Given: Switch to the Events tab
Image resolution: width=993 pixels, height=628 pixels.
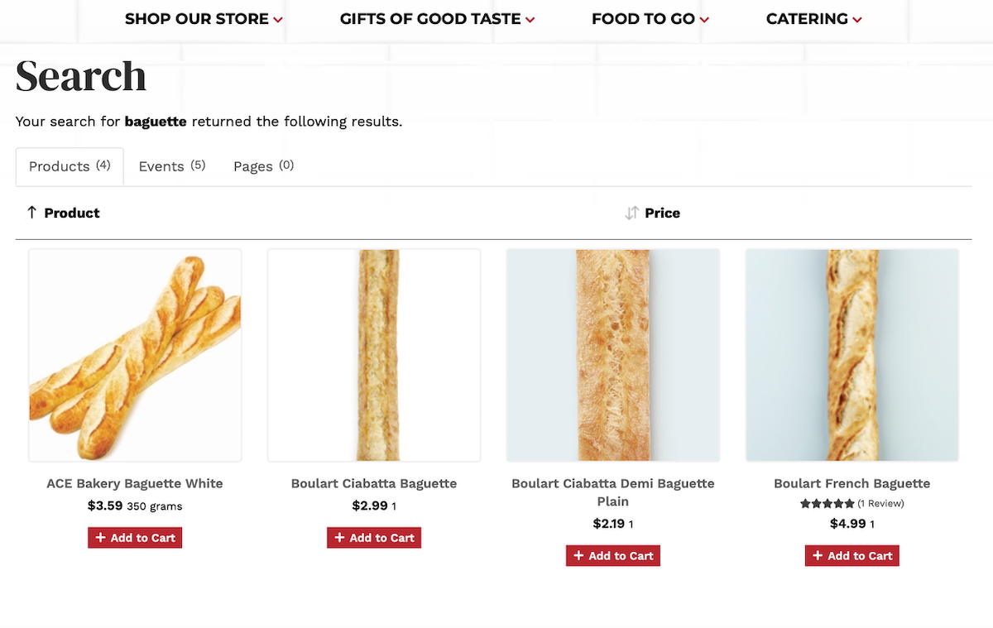Looking at the screenshot, I should [171, 166].
